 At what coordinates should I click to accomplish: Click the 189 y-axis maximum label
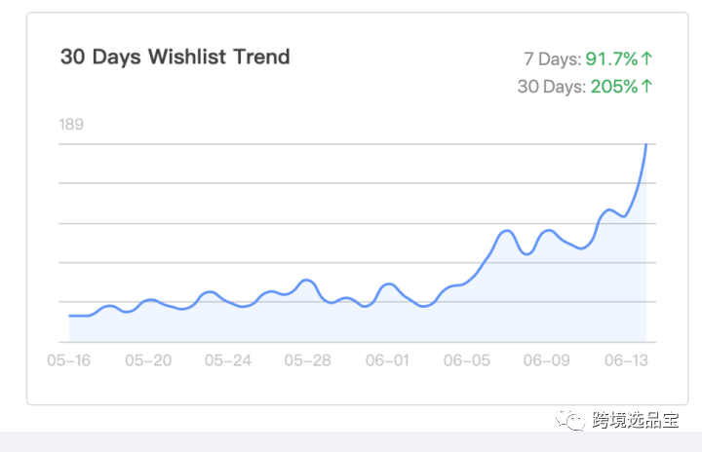coord(71,124)
